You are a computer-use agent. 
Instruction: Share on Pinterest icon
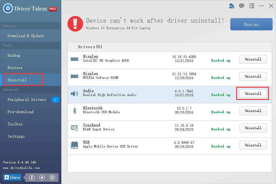pyautogui.click(x=52, y=178)
